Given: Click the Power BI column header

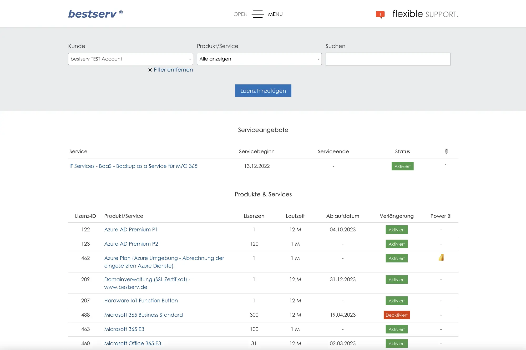Looking at the screenshot, I should (441, 216).
